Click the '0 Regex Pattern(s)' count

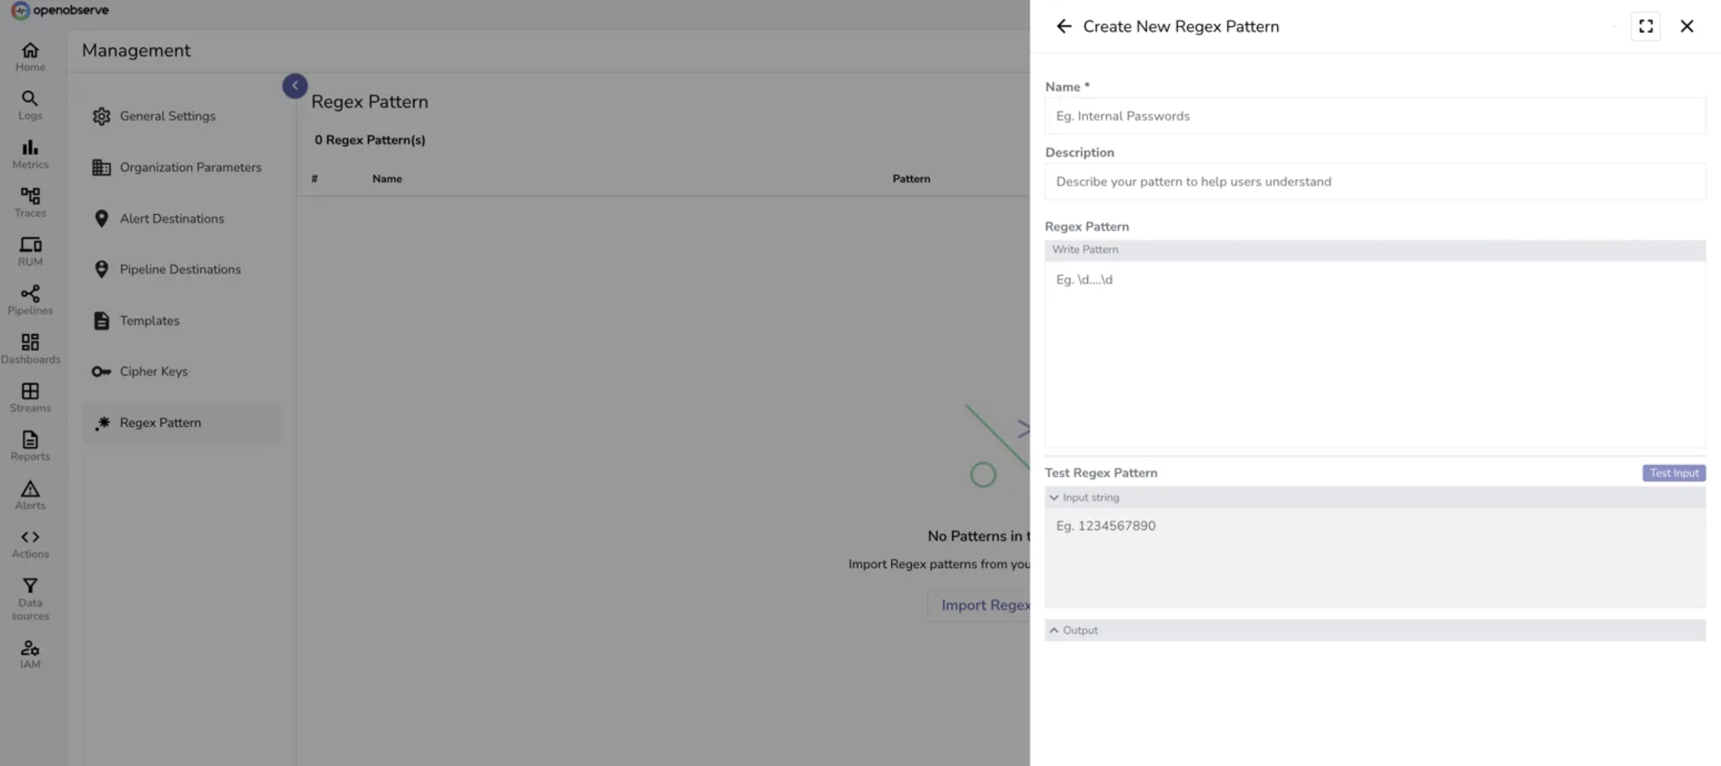tap(370, 140)
